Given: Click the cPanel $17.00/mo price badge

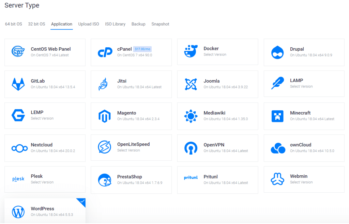Looking at the screenshot, I should 142,49.
